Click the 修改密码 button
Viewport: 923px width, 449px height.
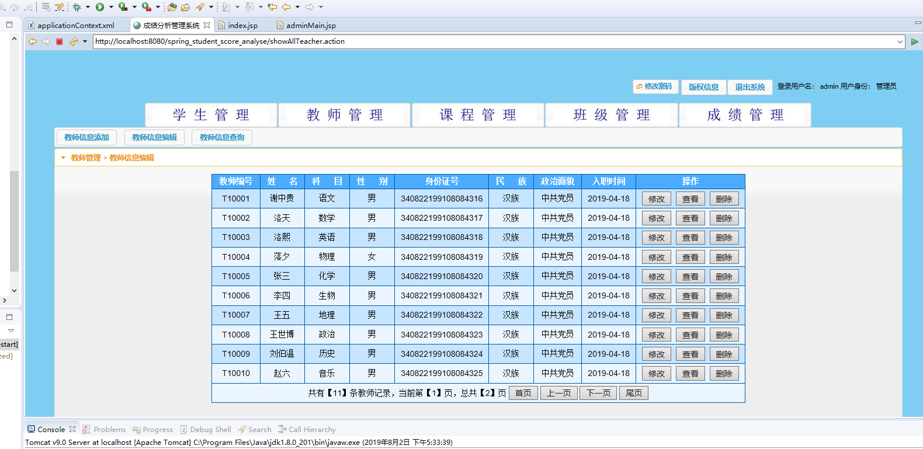[655, 86]
